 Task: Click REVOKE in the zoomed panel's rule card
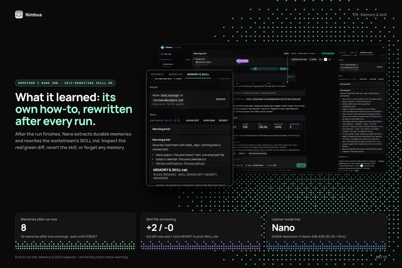(220, 99)
